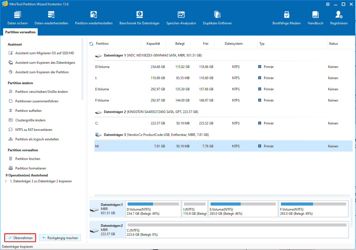Open Benchmark für Datenträger
The image size is (356, 250).
[139, 18]
